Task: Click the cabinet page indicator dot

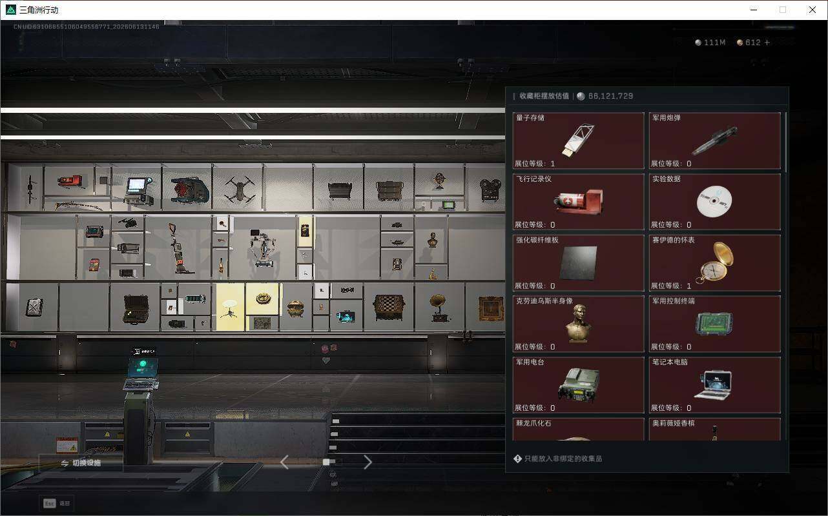Action: tap(326, 462)
